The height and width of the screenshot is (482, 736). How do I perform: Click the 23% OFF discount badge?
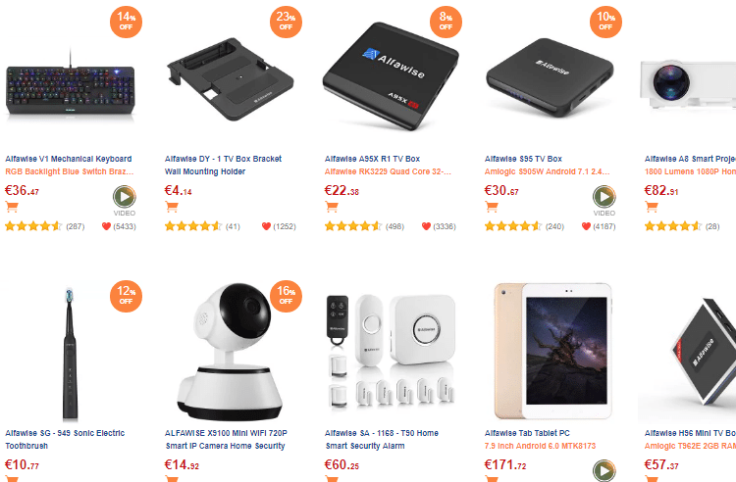coord(286,22)
